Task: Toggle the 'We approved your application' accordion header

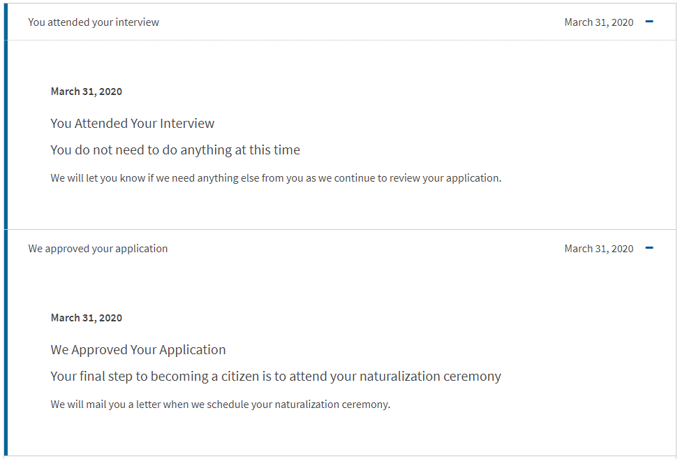Action: [x=341, y=249]
